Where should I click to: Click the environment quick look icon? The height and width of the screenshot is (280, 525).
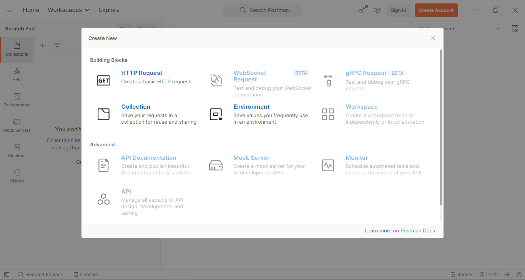(x=515, y=28)
